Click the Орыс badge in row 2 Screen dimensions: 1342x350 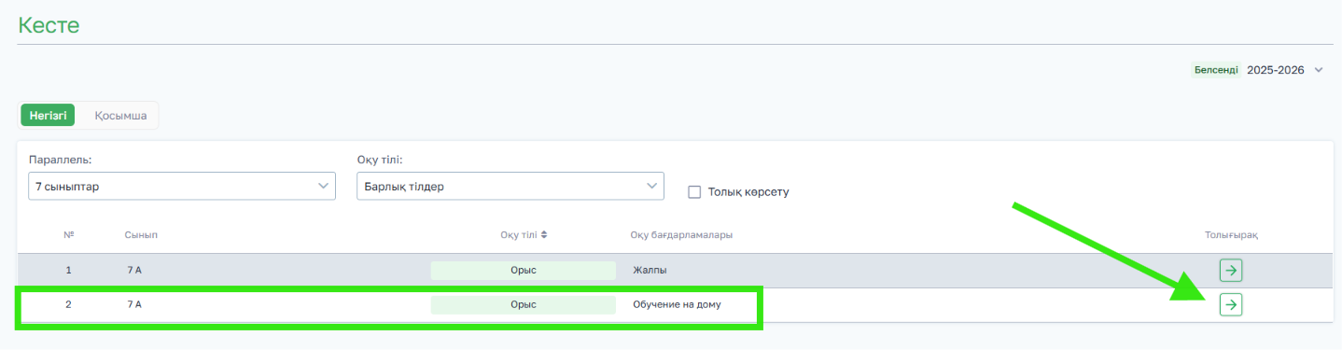(x=523, y=304)
